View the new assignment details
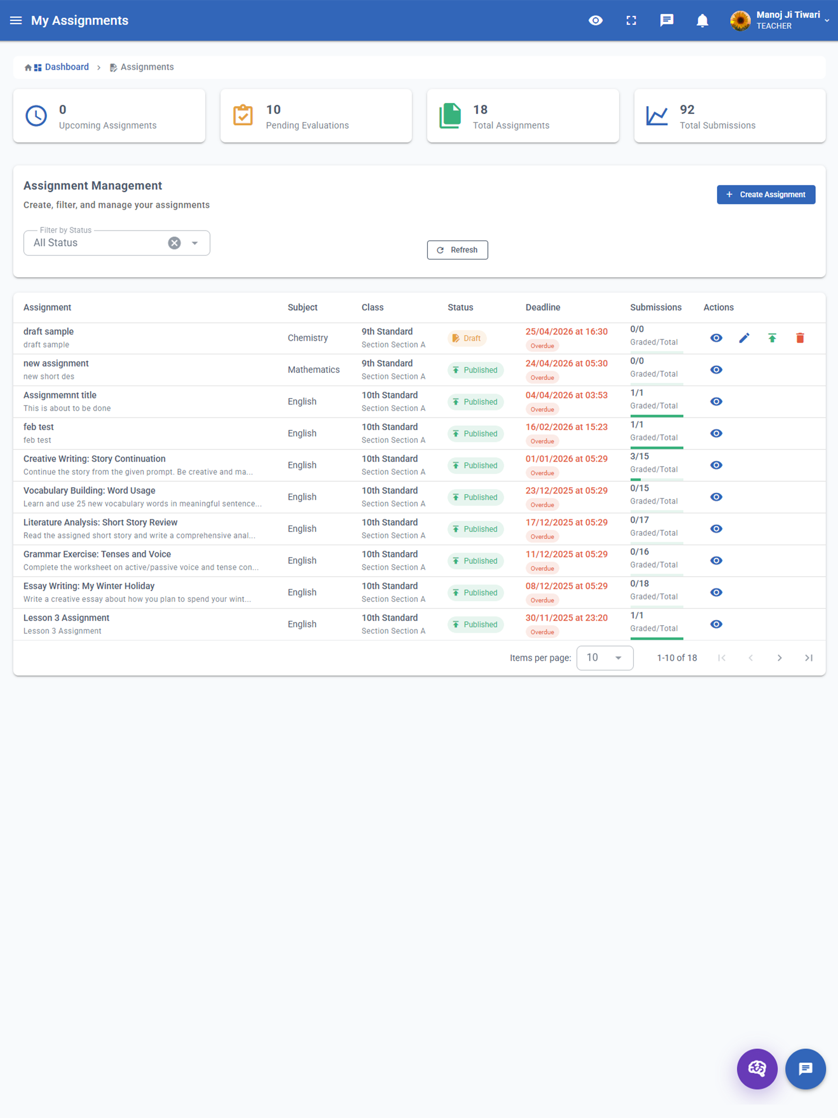Image resolution: width=838 pixels, height=1118 pixels. 716,370
